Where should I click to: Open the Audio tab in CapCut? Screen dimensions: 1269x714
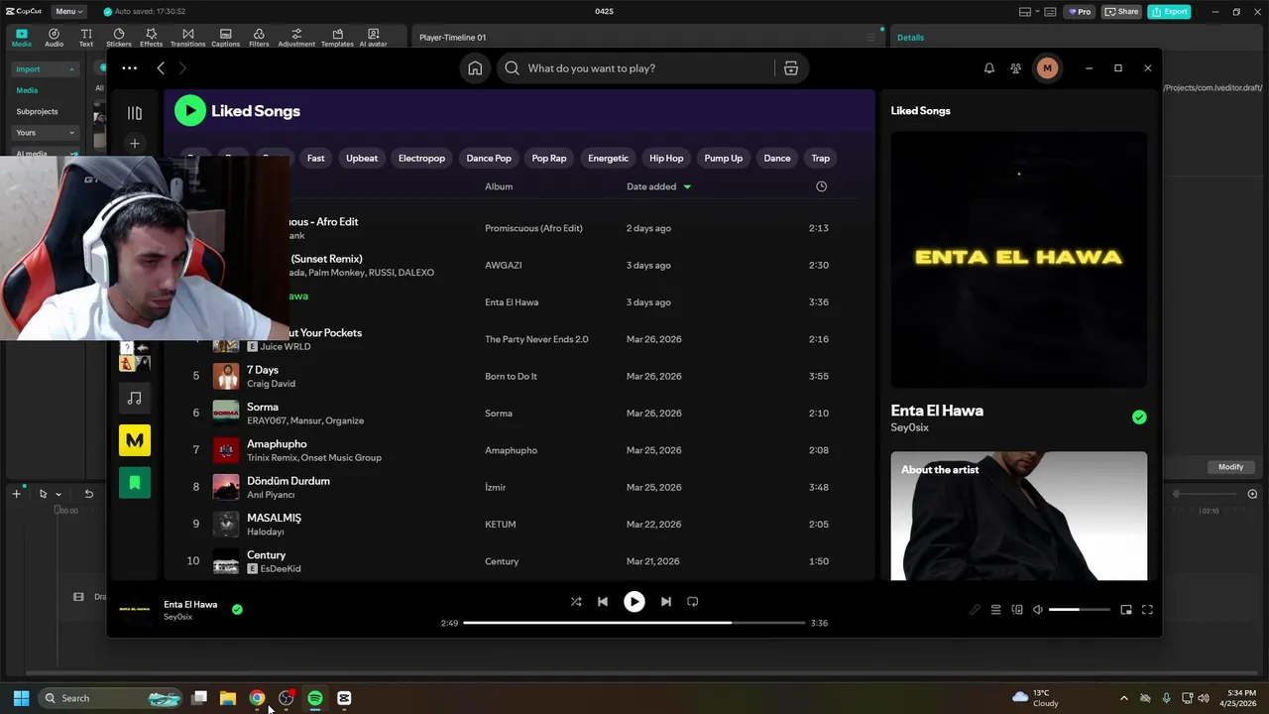(54, 38)
